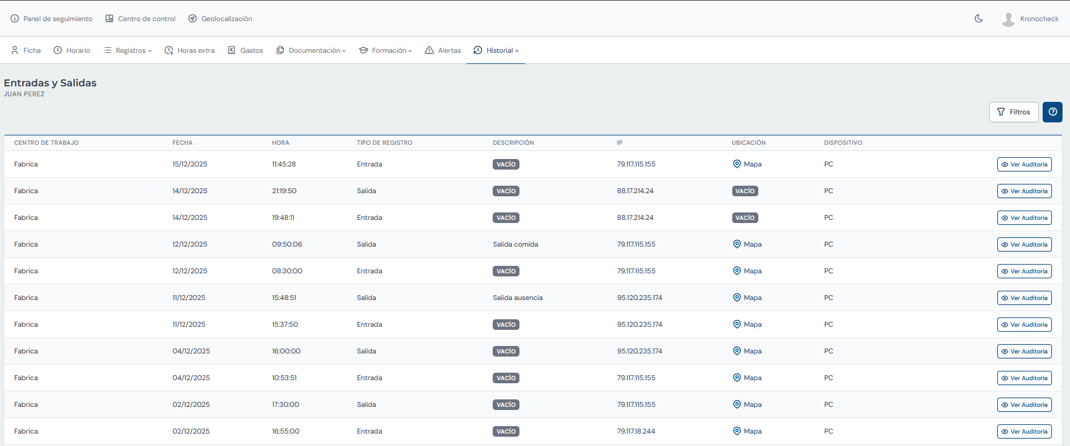
Task: Expand the Registros dropdown menu
Action: click(x=128, y=50)
